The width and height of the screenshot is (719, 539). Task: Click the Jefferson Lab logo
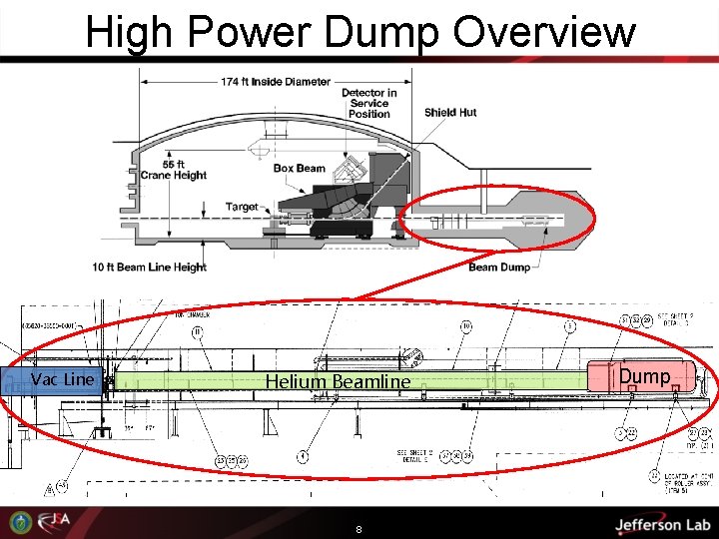pos(662,524)
